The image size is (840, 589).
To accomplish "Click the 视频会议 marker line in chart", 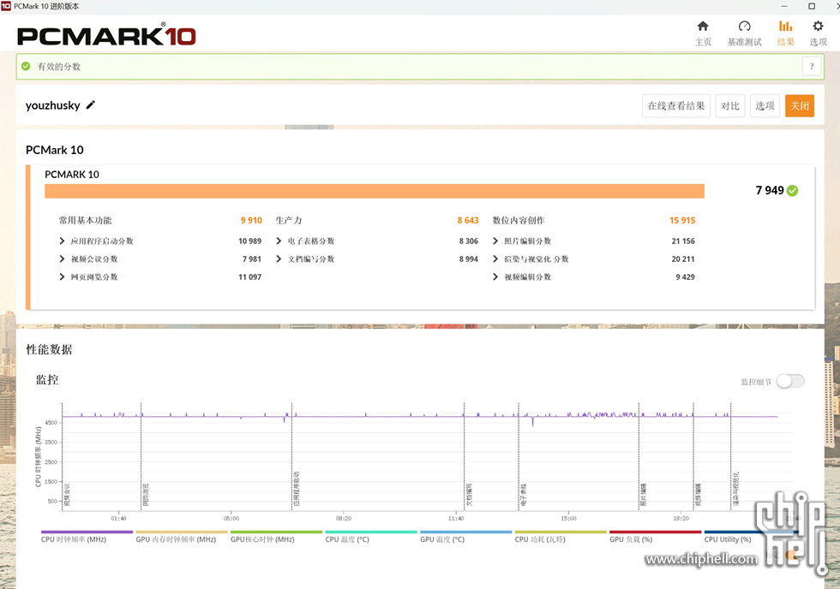I will click(62, 456).
